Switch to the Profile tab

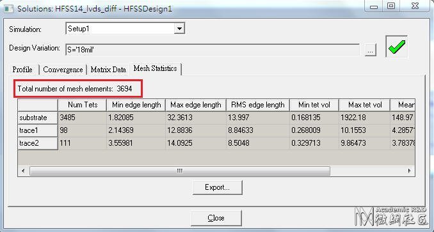click(x=22, y=70)
